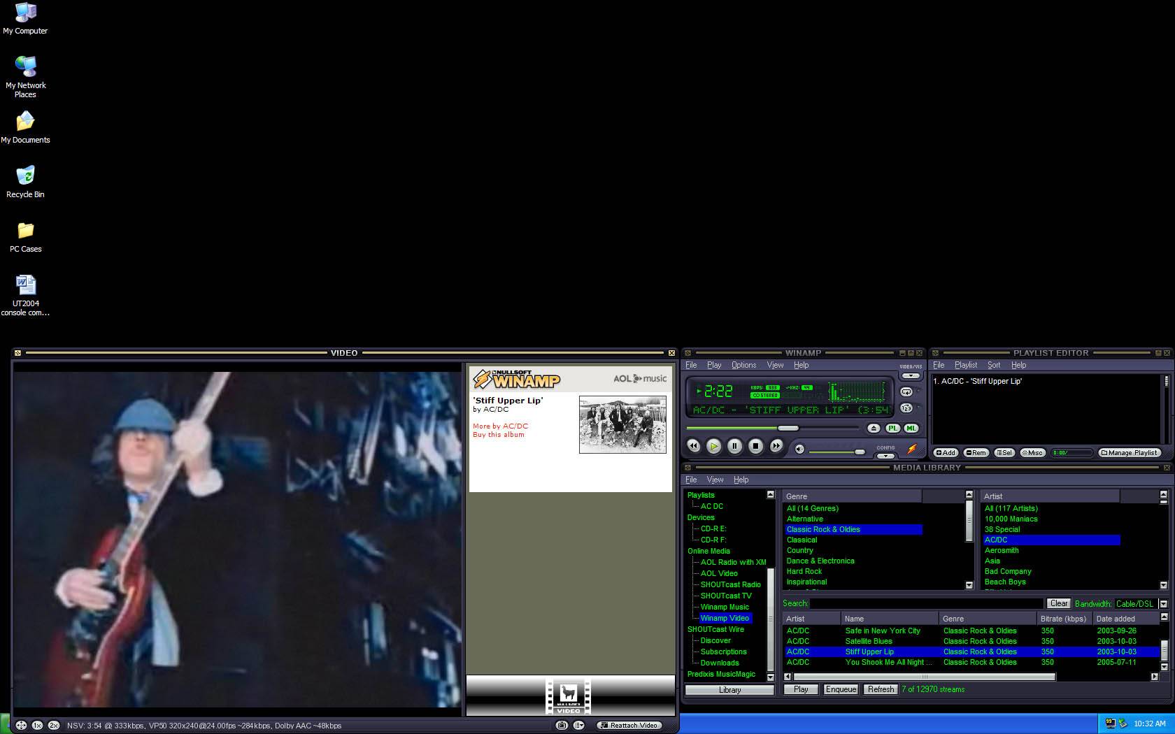The image size is (1175, 734).
Task: Click Enqueue button in Media Library
Action: [841, 689]
